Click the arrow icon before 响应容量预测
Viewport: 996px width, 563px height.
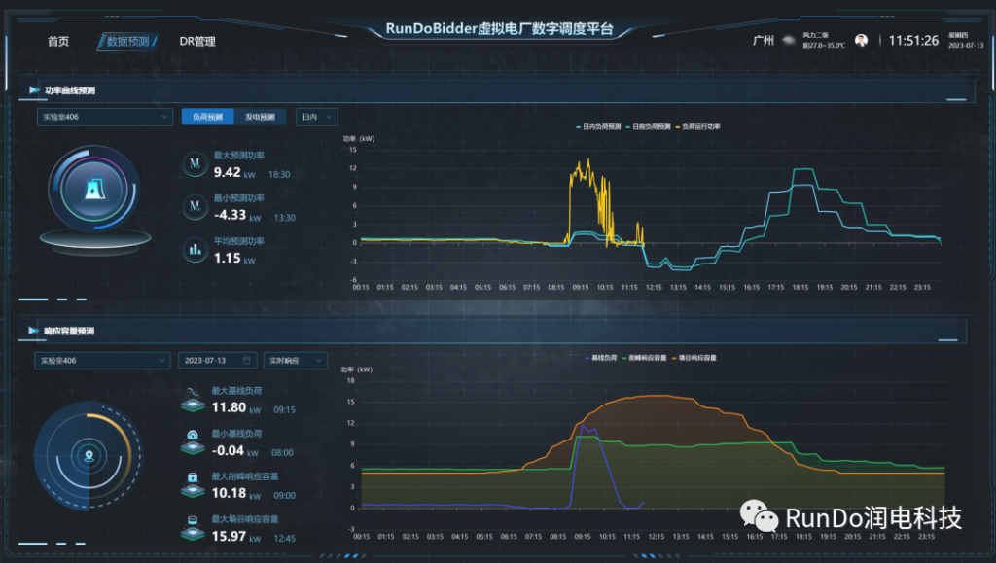point(33,331)
